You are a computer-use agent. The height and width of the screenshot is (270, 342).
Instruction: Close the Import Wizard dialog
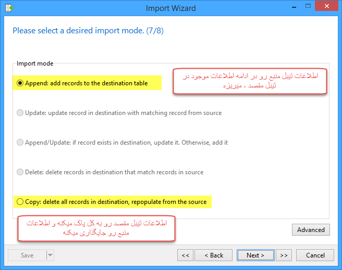(x=326, y=6)
